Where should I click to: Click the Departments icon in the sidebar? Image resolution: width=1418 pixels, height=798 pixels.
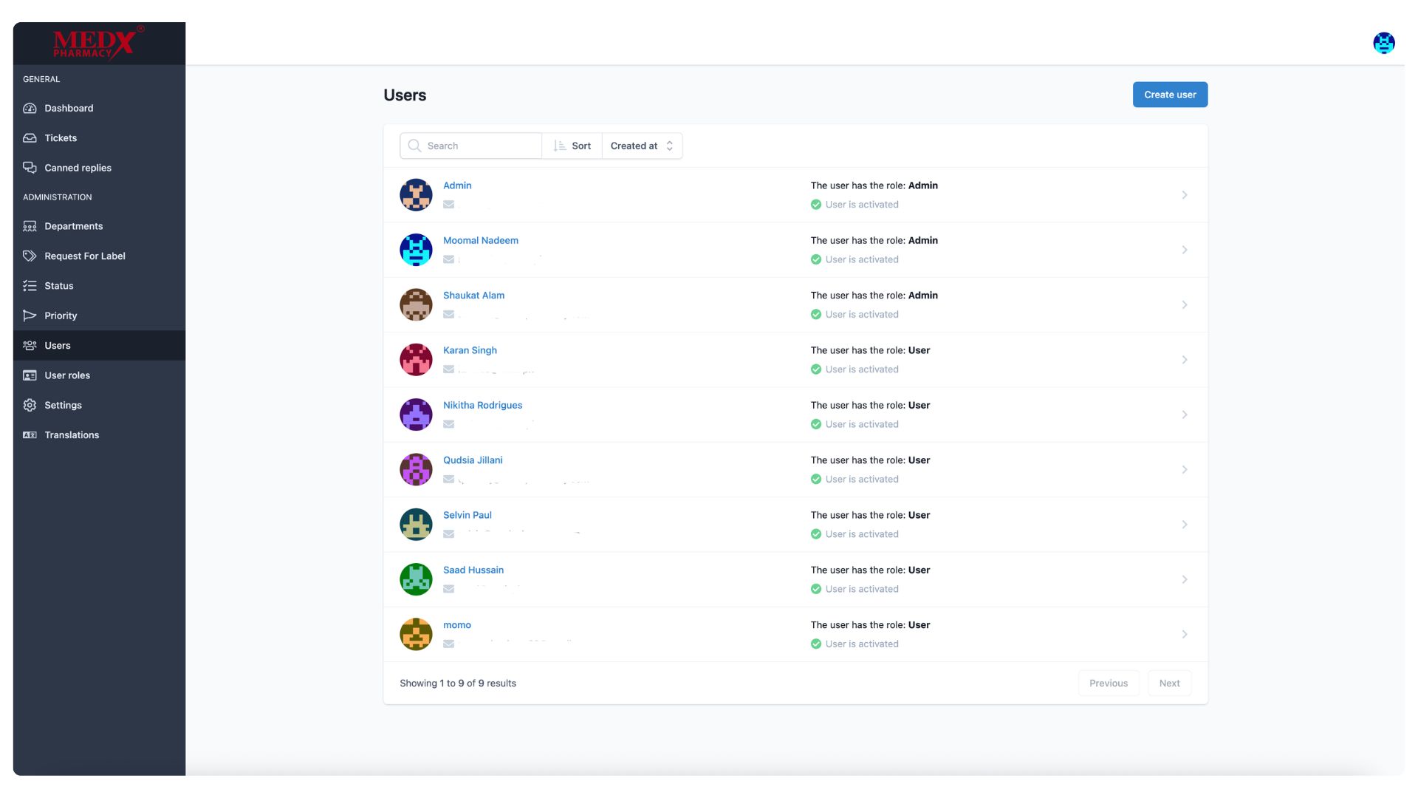[30, 226]
